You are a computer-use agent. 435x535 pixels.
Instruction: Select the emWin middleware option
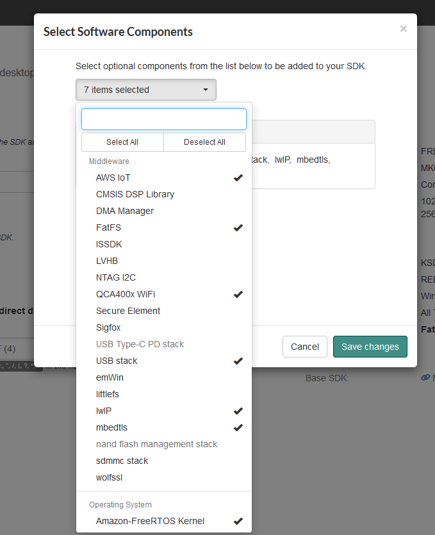(109, 377)
